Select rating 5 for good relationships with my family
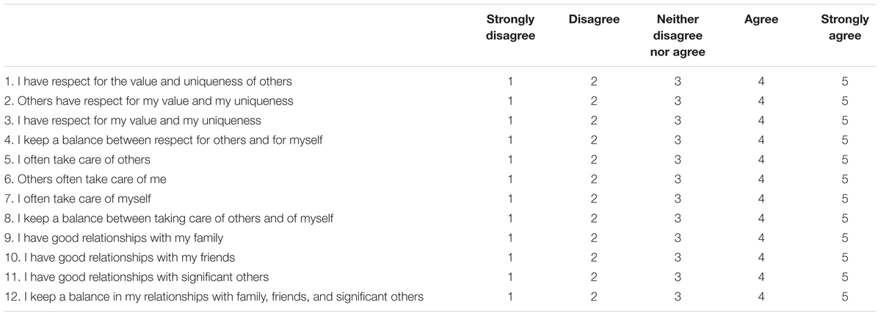Viewport: 881px width, 316px height. [x=845, y=238]
